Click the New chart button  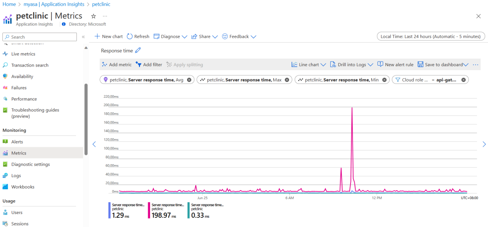pyautogui.click(x=109, y=36)
